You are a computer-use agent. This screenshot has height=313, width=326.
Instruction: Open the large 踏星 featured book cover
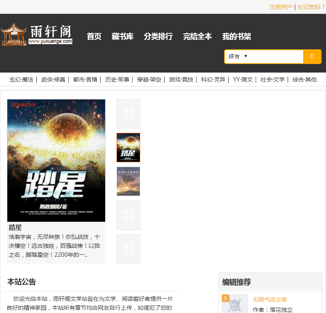click(x=56, y=161)
